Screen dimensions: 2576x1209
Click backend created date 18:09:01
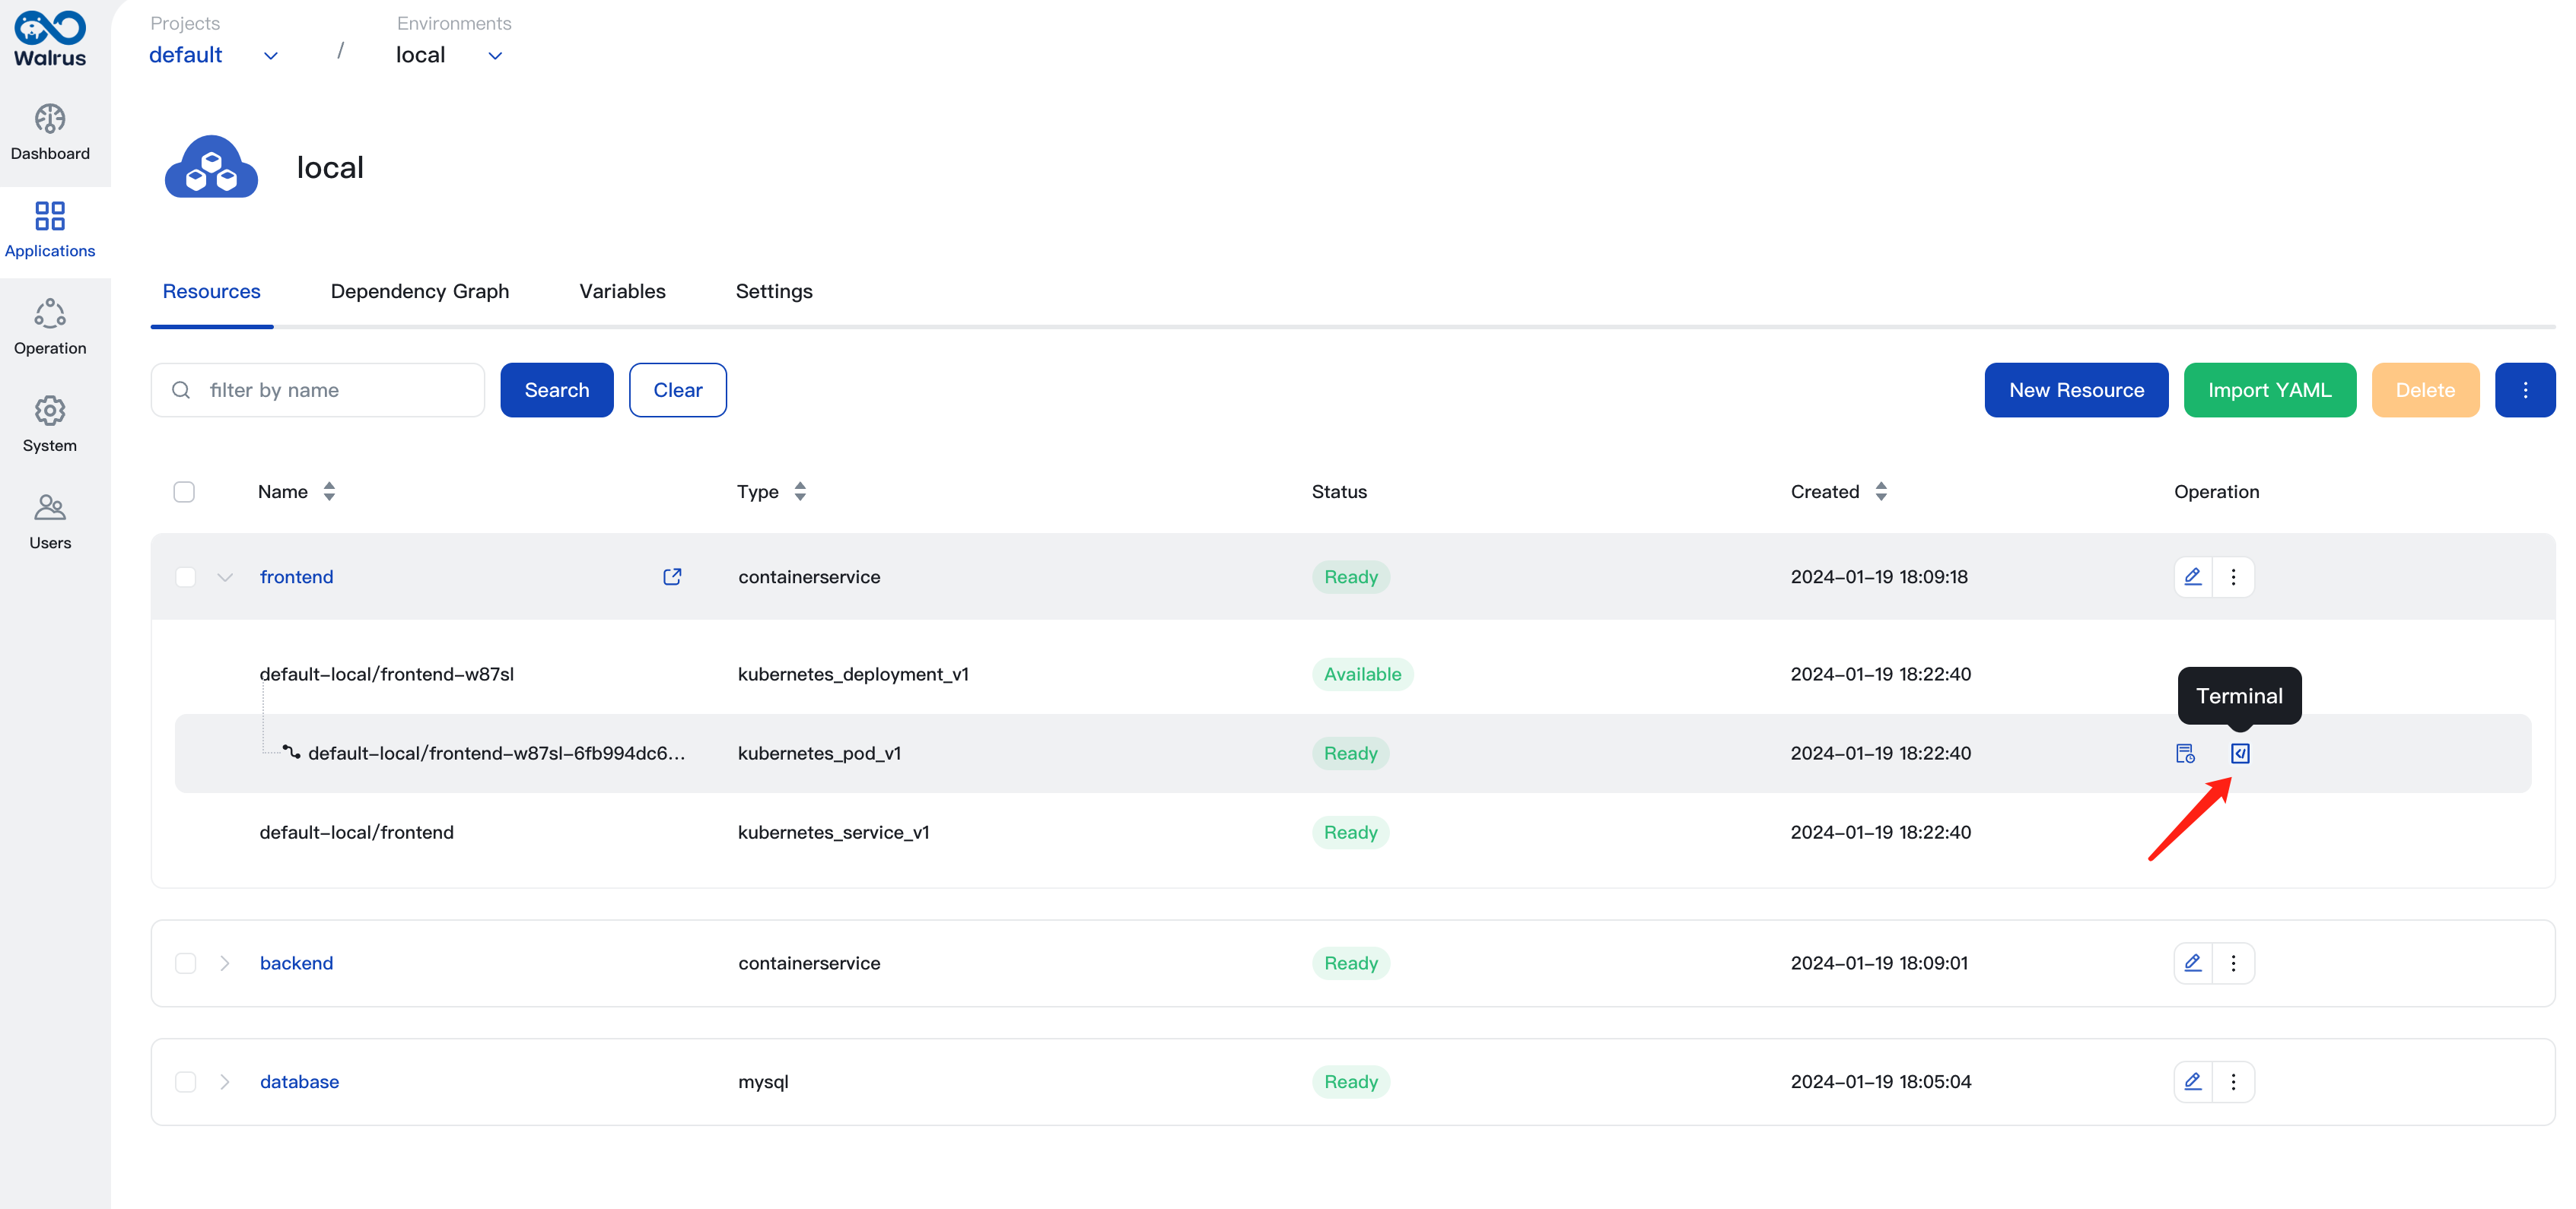(1879, 963)
